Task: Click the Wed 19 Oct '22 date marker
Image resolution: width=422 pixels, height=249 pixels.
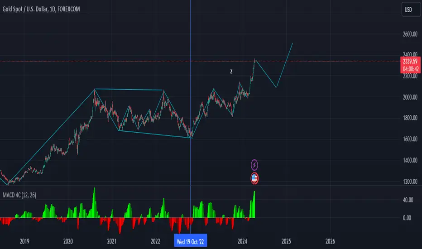Action: 191,241
